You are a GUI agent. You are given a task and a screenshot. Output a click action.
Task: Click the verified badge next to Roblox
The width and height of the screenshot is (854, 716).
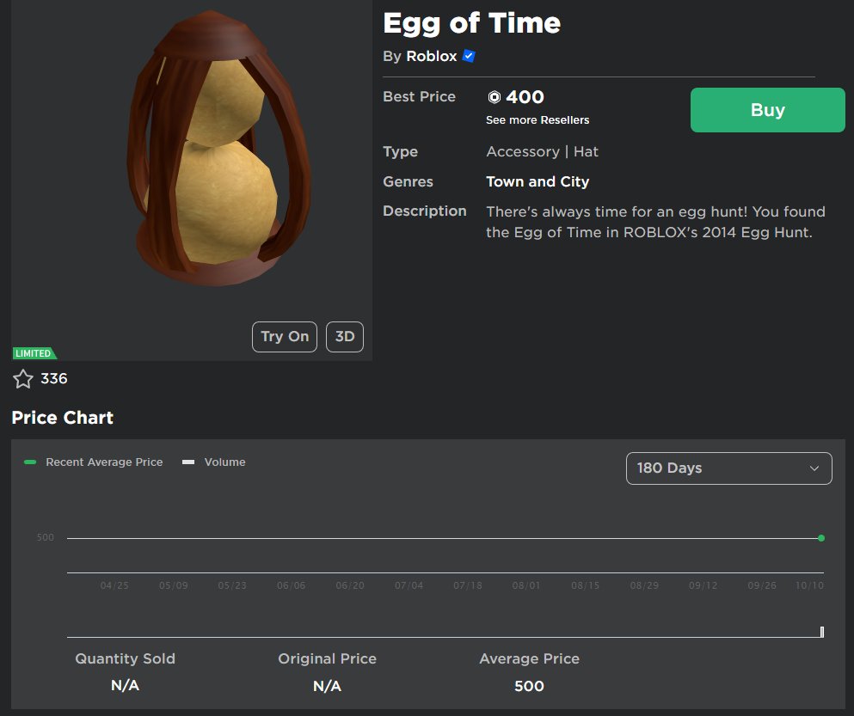(x=467, y=56)
